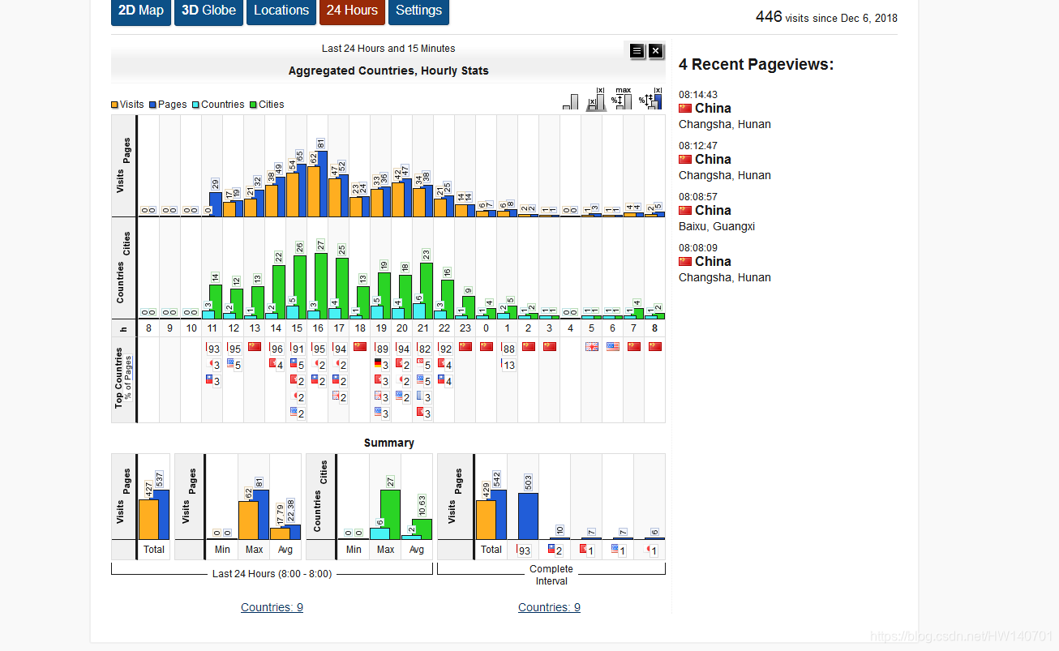Click the blue 29 pages bar at hour 11
The height and width of the screenshot is (651, 1059).
(x=216, y=204)
